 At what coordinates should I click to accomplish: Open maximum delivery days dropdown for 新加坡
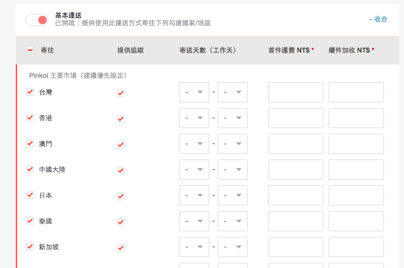pyautogui.click(x=233, y=247)
